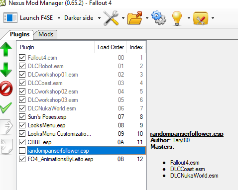Viewport: 238px width, 190px height.
Task: Sort by the Index column header
Action: (x=136, y=47)
